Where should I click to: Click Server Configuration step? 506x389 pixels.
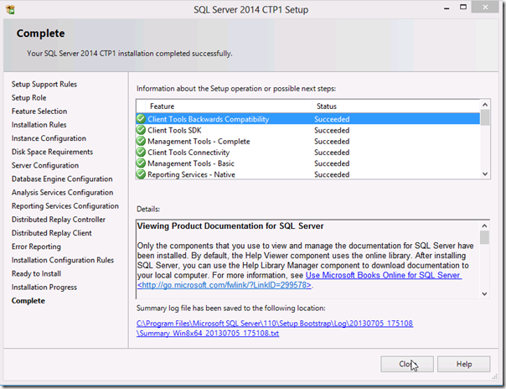(45, 165)
